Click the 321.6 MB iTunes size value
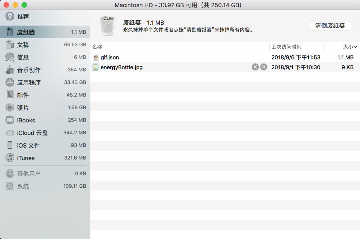 [75, 158]
